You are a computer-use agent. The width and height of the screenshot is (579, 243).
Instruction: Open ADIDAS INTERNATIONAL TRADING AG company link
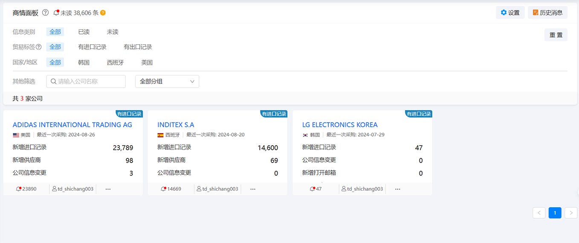coord(72,125)
